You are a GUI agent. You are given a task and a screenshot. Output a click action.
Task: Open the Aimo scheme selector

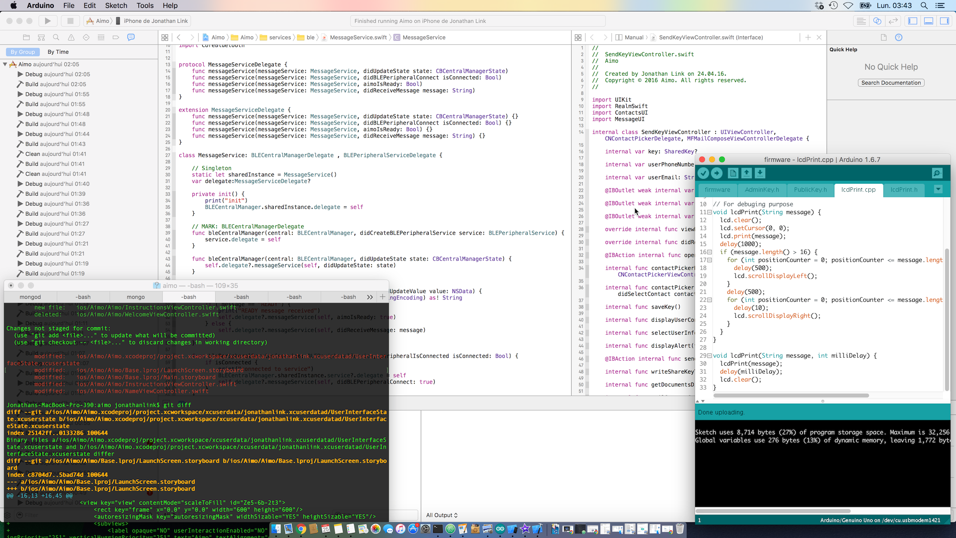click(98, 21)
